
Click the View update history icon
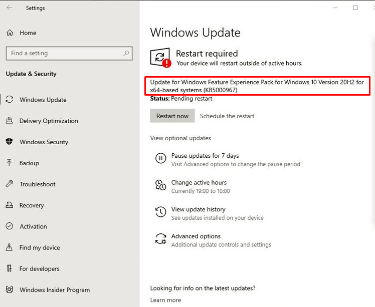(160, 213)
